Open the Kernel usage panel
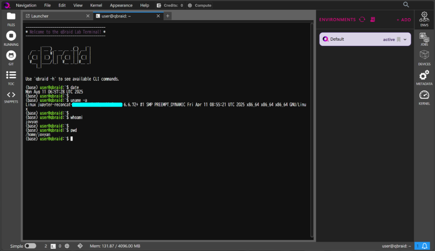This screenshot has width=435, height=251. (424, 98)
